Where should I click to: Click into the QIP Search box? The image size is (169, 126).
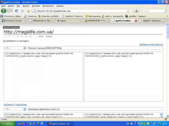[x=152, y=11]
